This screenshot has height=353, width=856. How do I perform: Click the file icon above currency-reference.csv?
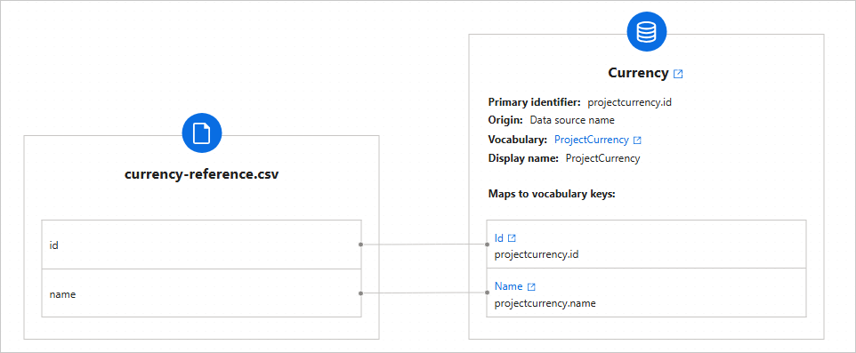pos(201,132)
